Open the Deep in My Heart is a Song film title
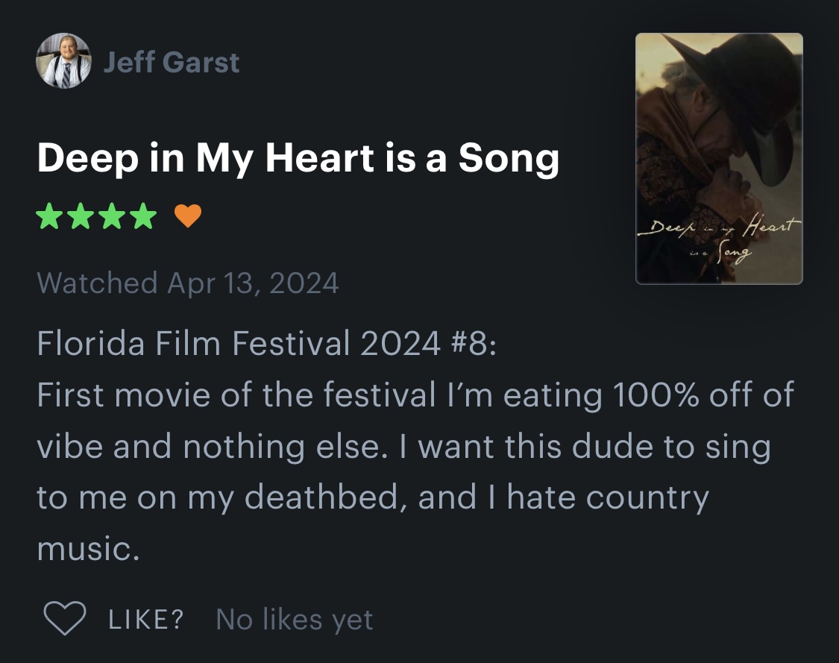The image size is (839, 663). (298, 158)
